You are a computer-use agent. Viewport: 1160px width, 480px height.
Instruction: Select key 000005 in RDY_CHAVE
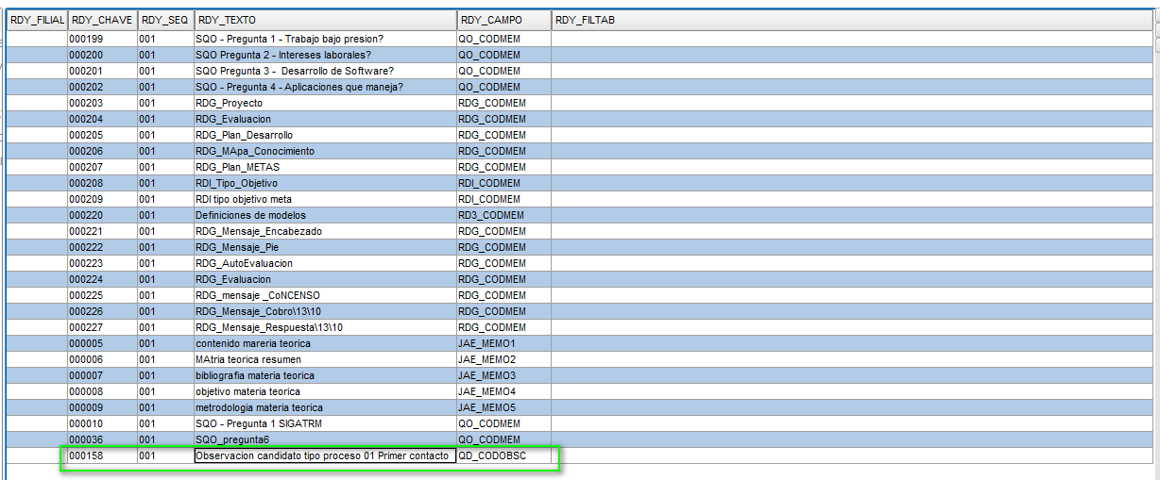click(102, 343)
